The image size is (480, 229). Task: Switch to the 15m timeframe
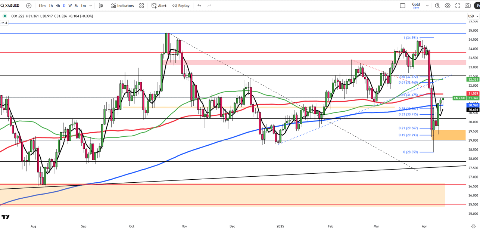[x=42, y=6]
